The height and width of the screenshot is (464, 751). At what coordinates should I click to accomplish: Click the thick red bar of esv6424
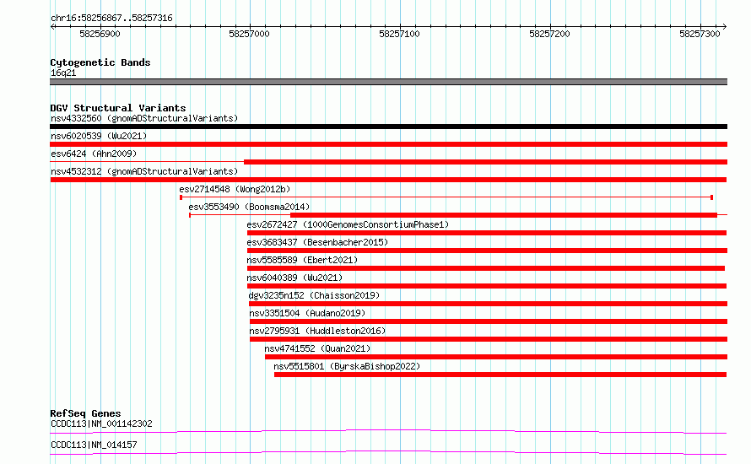click(486, 162)
